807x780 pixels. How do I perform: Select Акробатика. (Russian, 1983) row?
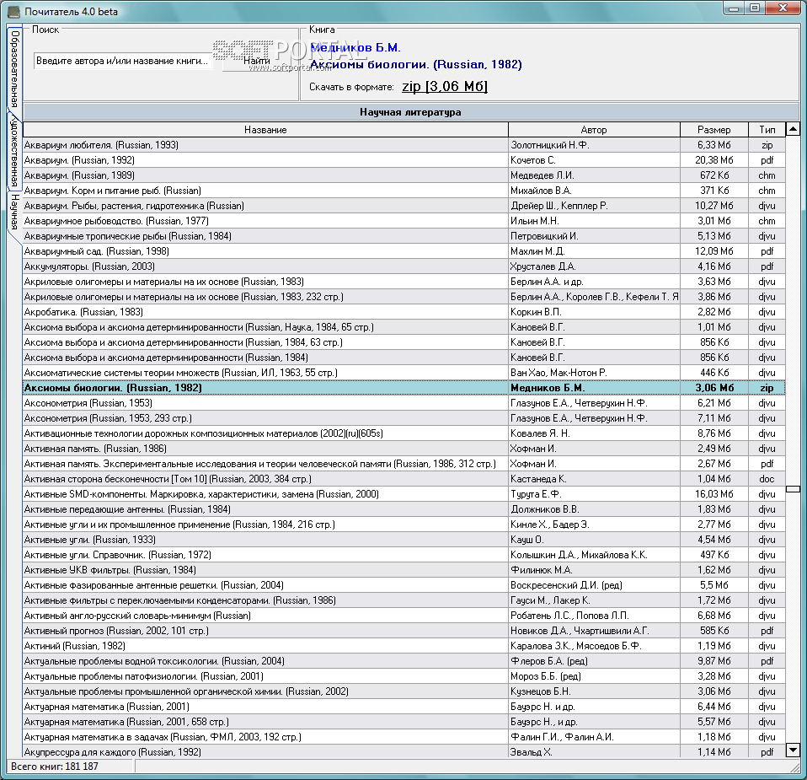point(404,312)
